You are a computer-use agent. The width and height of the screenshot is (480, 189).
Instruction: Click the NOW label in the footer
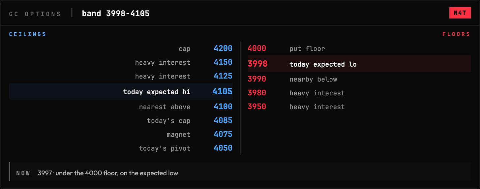(23, 173)
